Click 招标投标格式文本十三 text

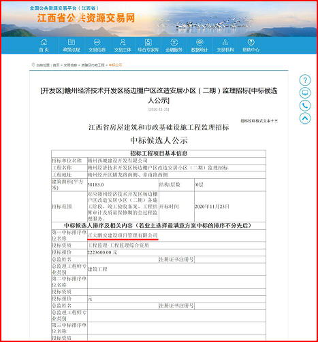[259, 121]
